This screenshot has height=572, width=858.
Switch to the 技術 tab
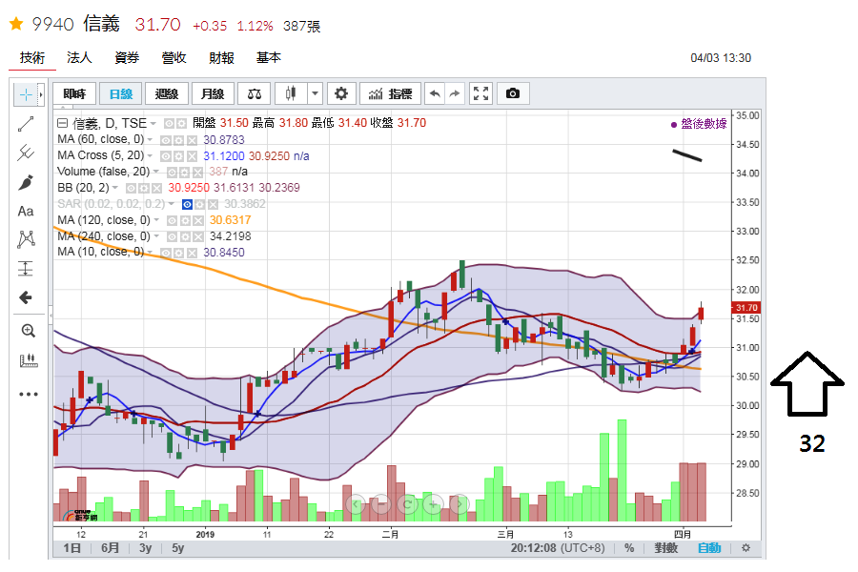(32, 58)
